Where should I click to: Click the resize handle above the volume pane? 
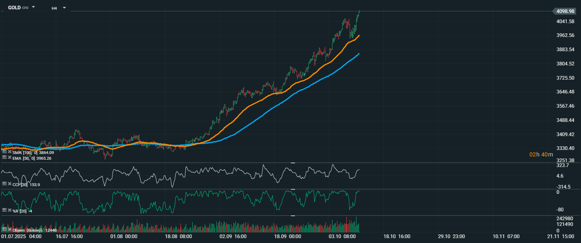tap(292, 216)
